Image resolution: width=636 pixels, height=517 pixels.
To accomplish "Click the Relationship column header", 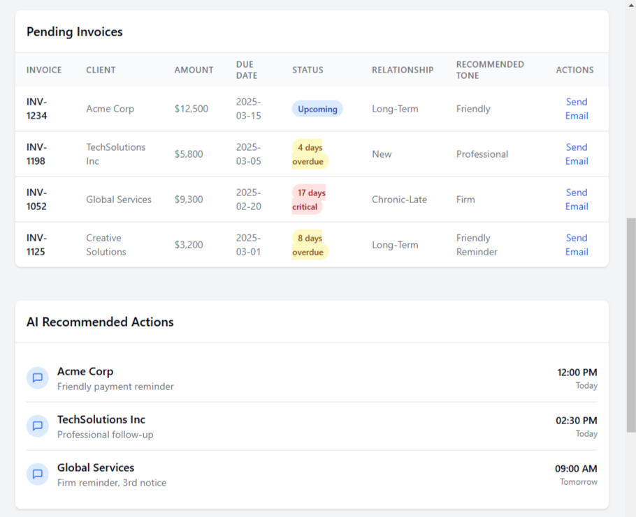I will tap(402, 70).
